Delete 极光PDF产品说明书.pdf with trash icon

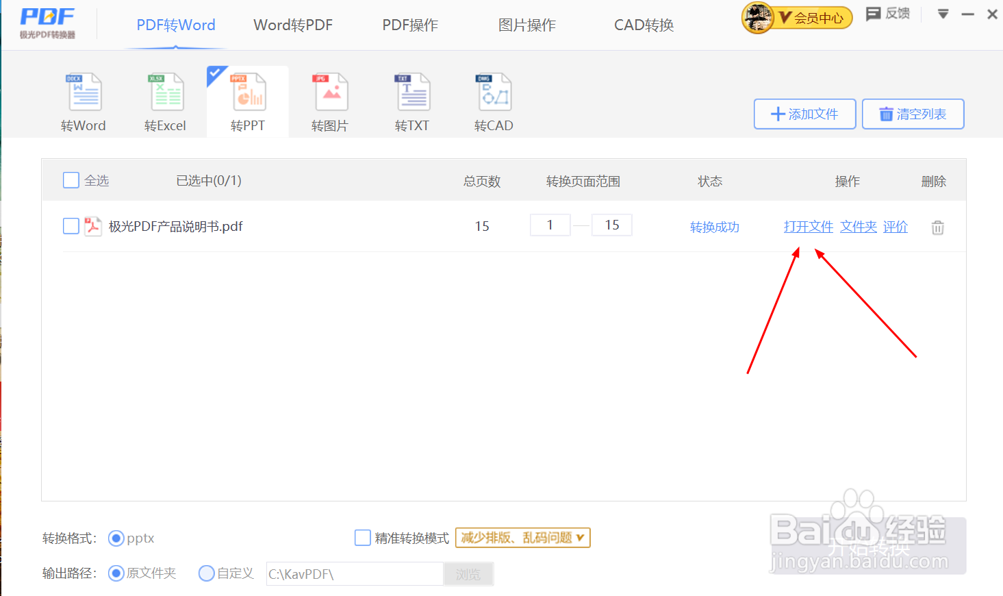tap(938, 227)
